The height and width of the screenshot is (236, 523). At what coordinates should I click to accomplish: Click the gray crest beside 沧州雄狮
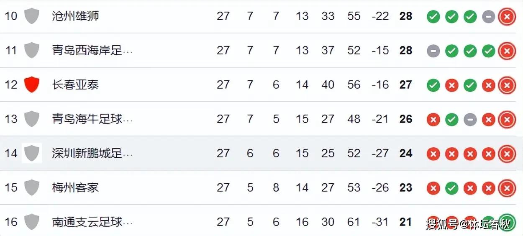[x=32, y=16]
